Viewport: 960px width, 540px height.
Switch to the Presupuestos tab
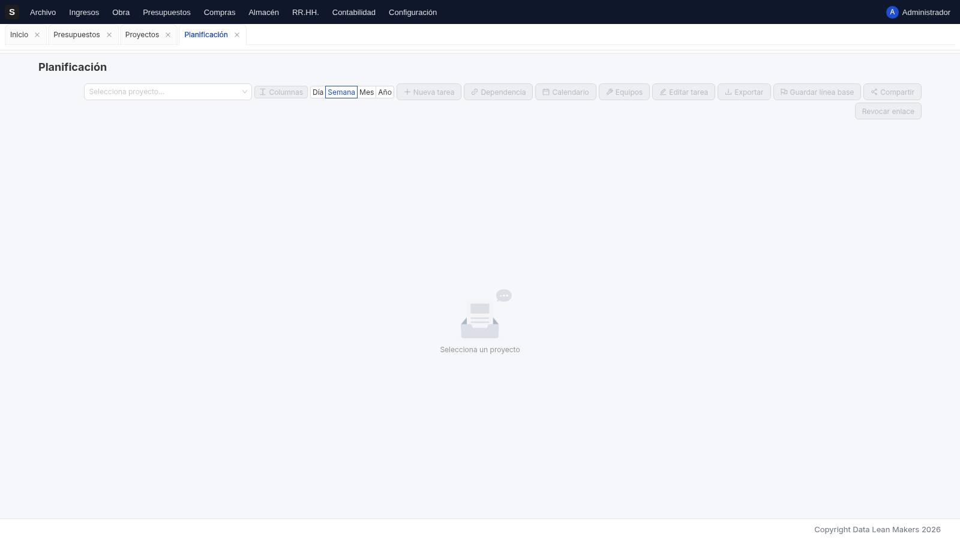coord(77,35)
